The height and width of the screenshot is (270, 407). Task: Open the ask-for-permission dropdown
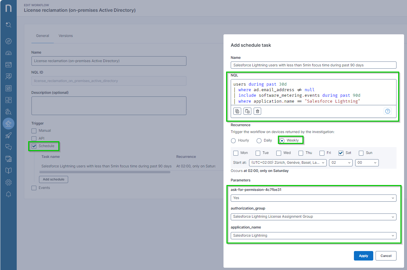coord(313,198)
